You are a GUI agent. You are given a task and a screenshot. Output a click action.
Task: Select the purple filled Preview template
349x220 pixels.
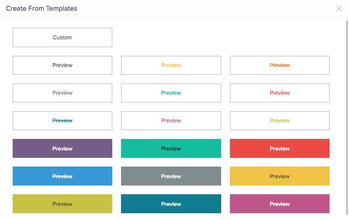click(62, 149)
